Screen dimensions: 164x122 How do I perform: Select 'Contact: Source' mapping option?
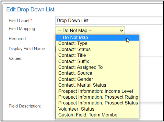click(97, 73)
